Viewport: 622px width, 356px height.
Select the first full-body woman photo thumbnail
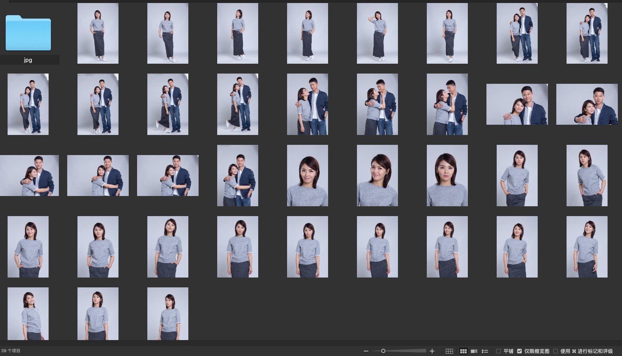click(x=98, y=33)
